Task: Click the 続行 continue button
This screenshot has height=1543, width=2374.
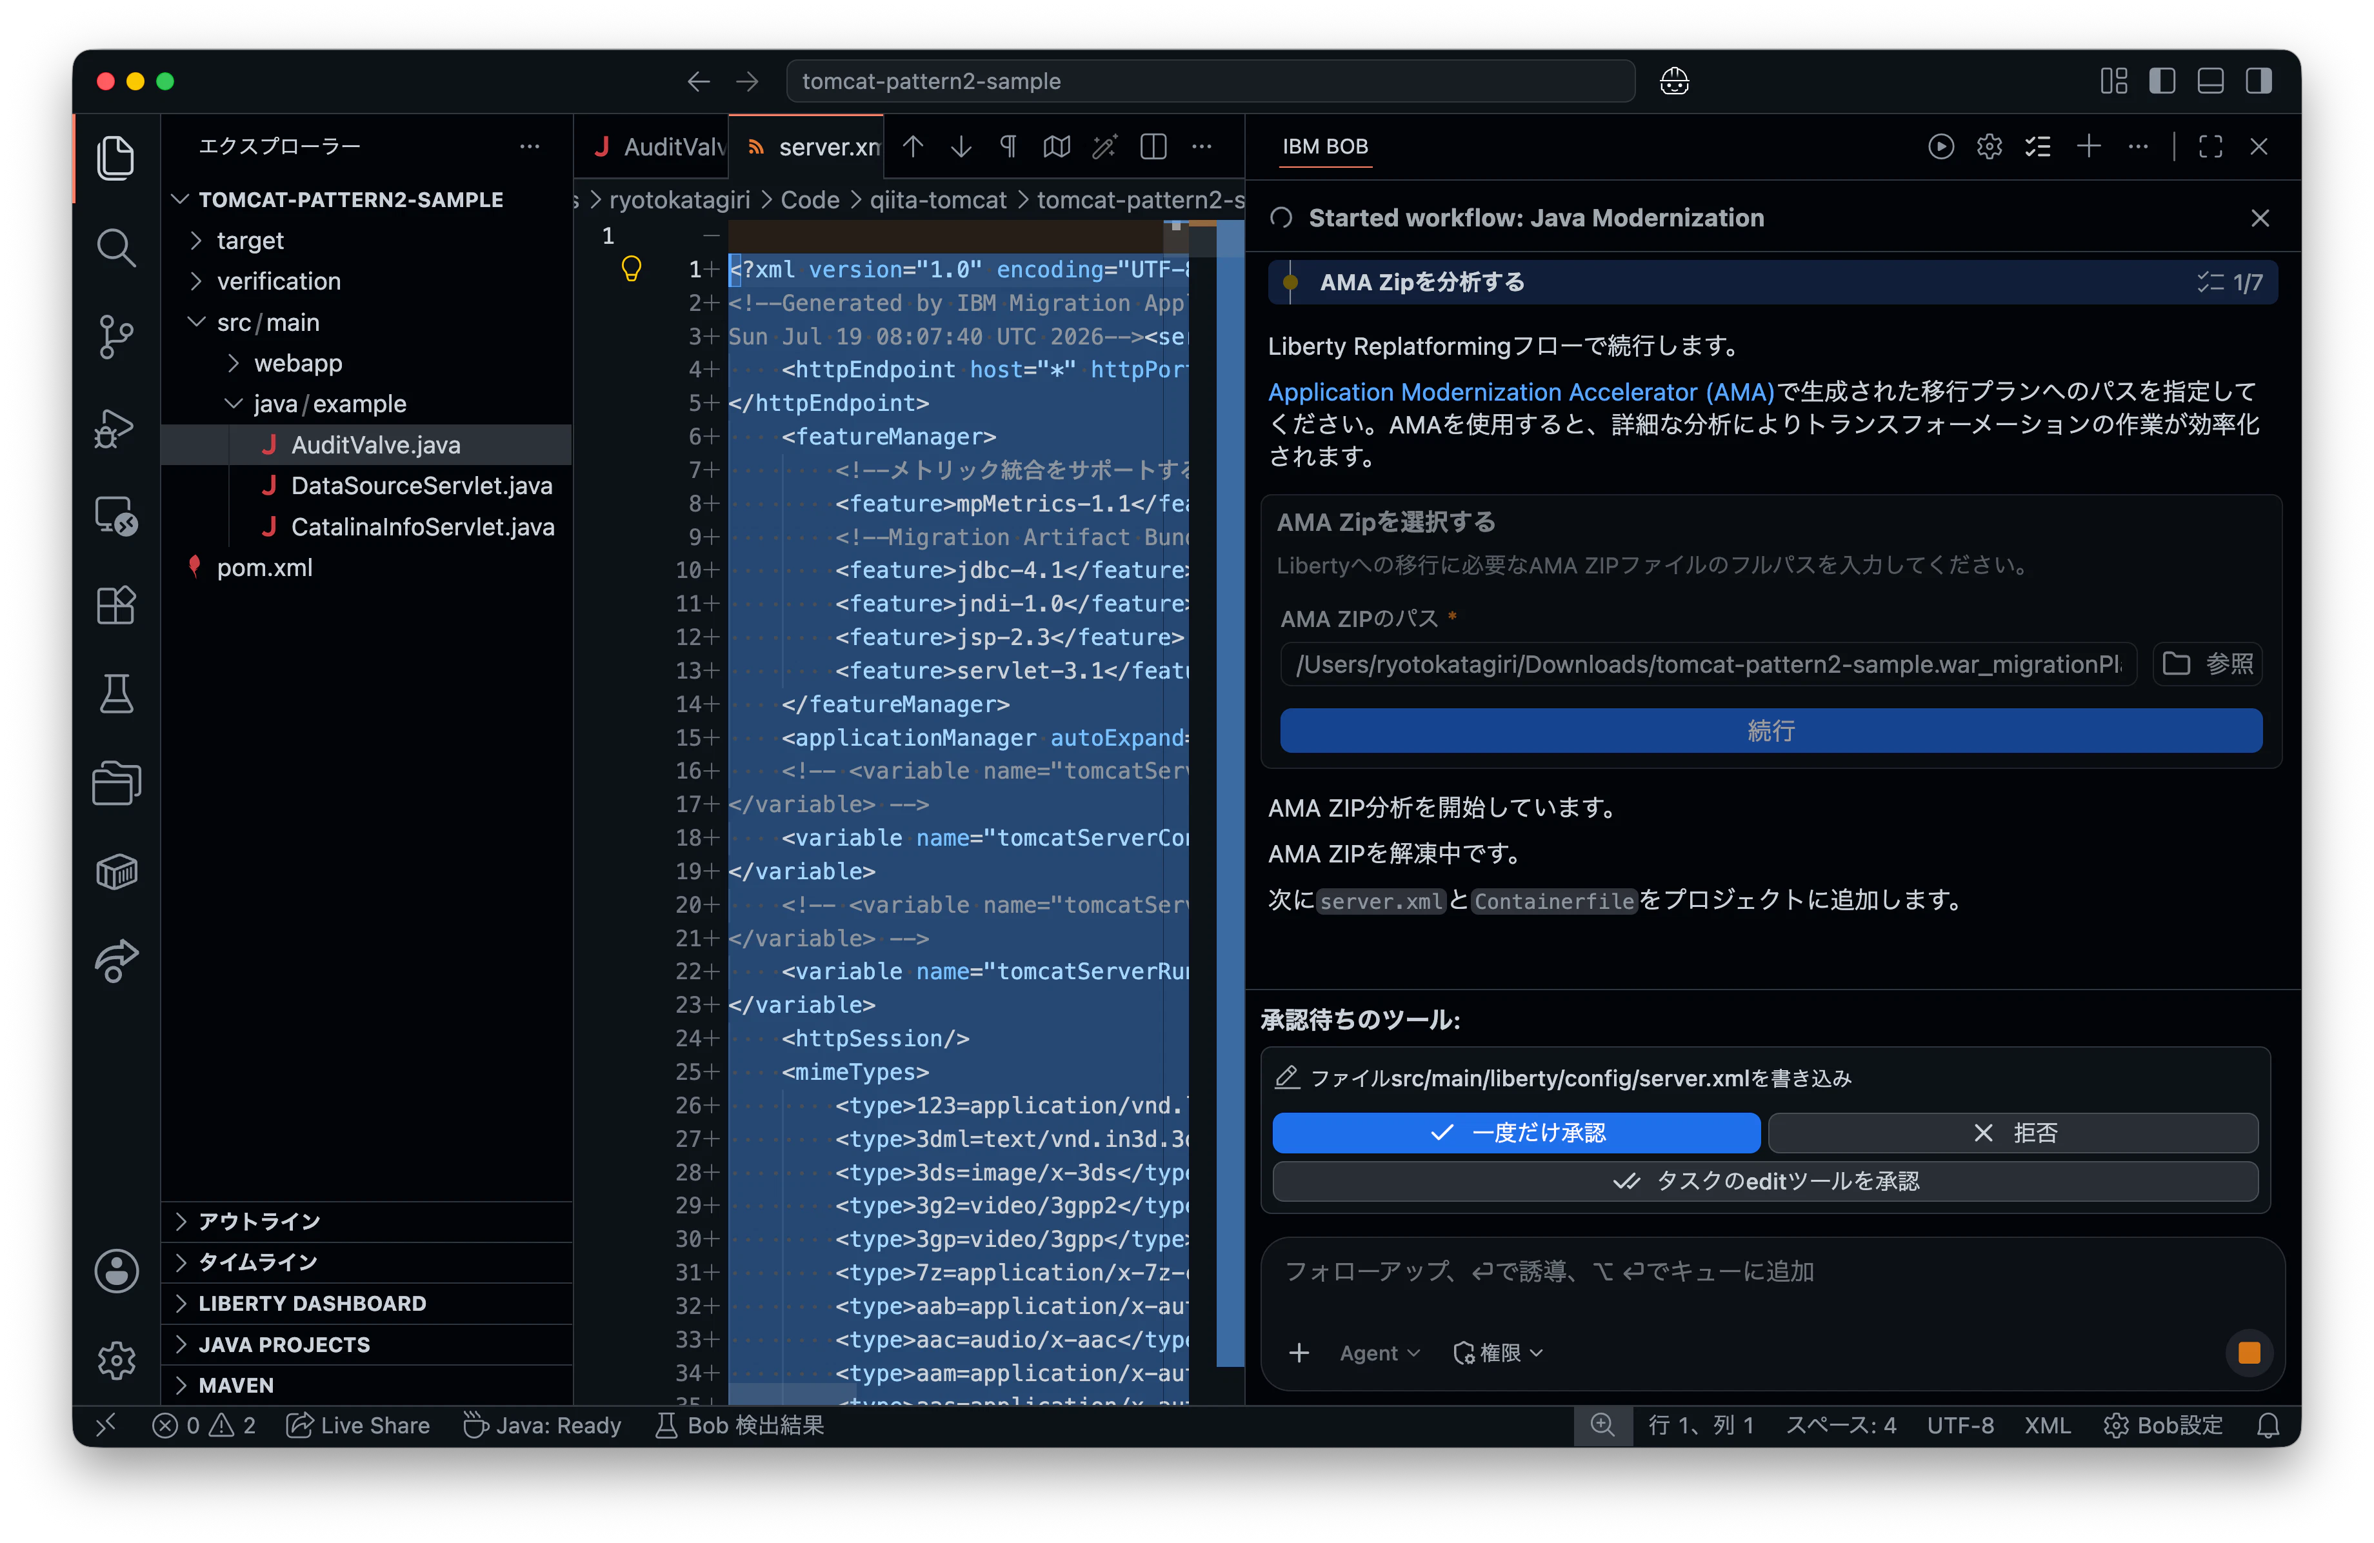Action: tap(1771, 731)
